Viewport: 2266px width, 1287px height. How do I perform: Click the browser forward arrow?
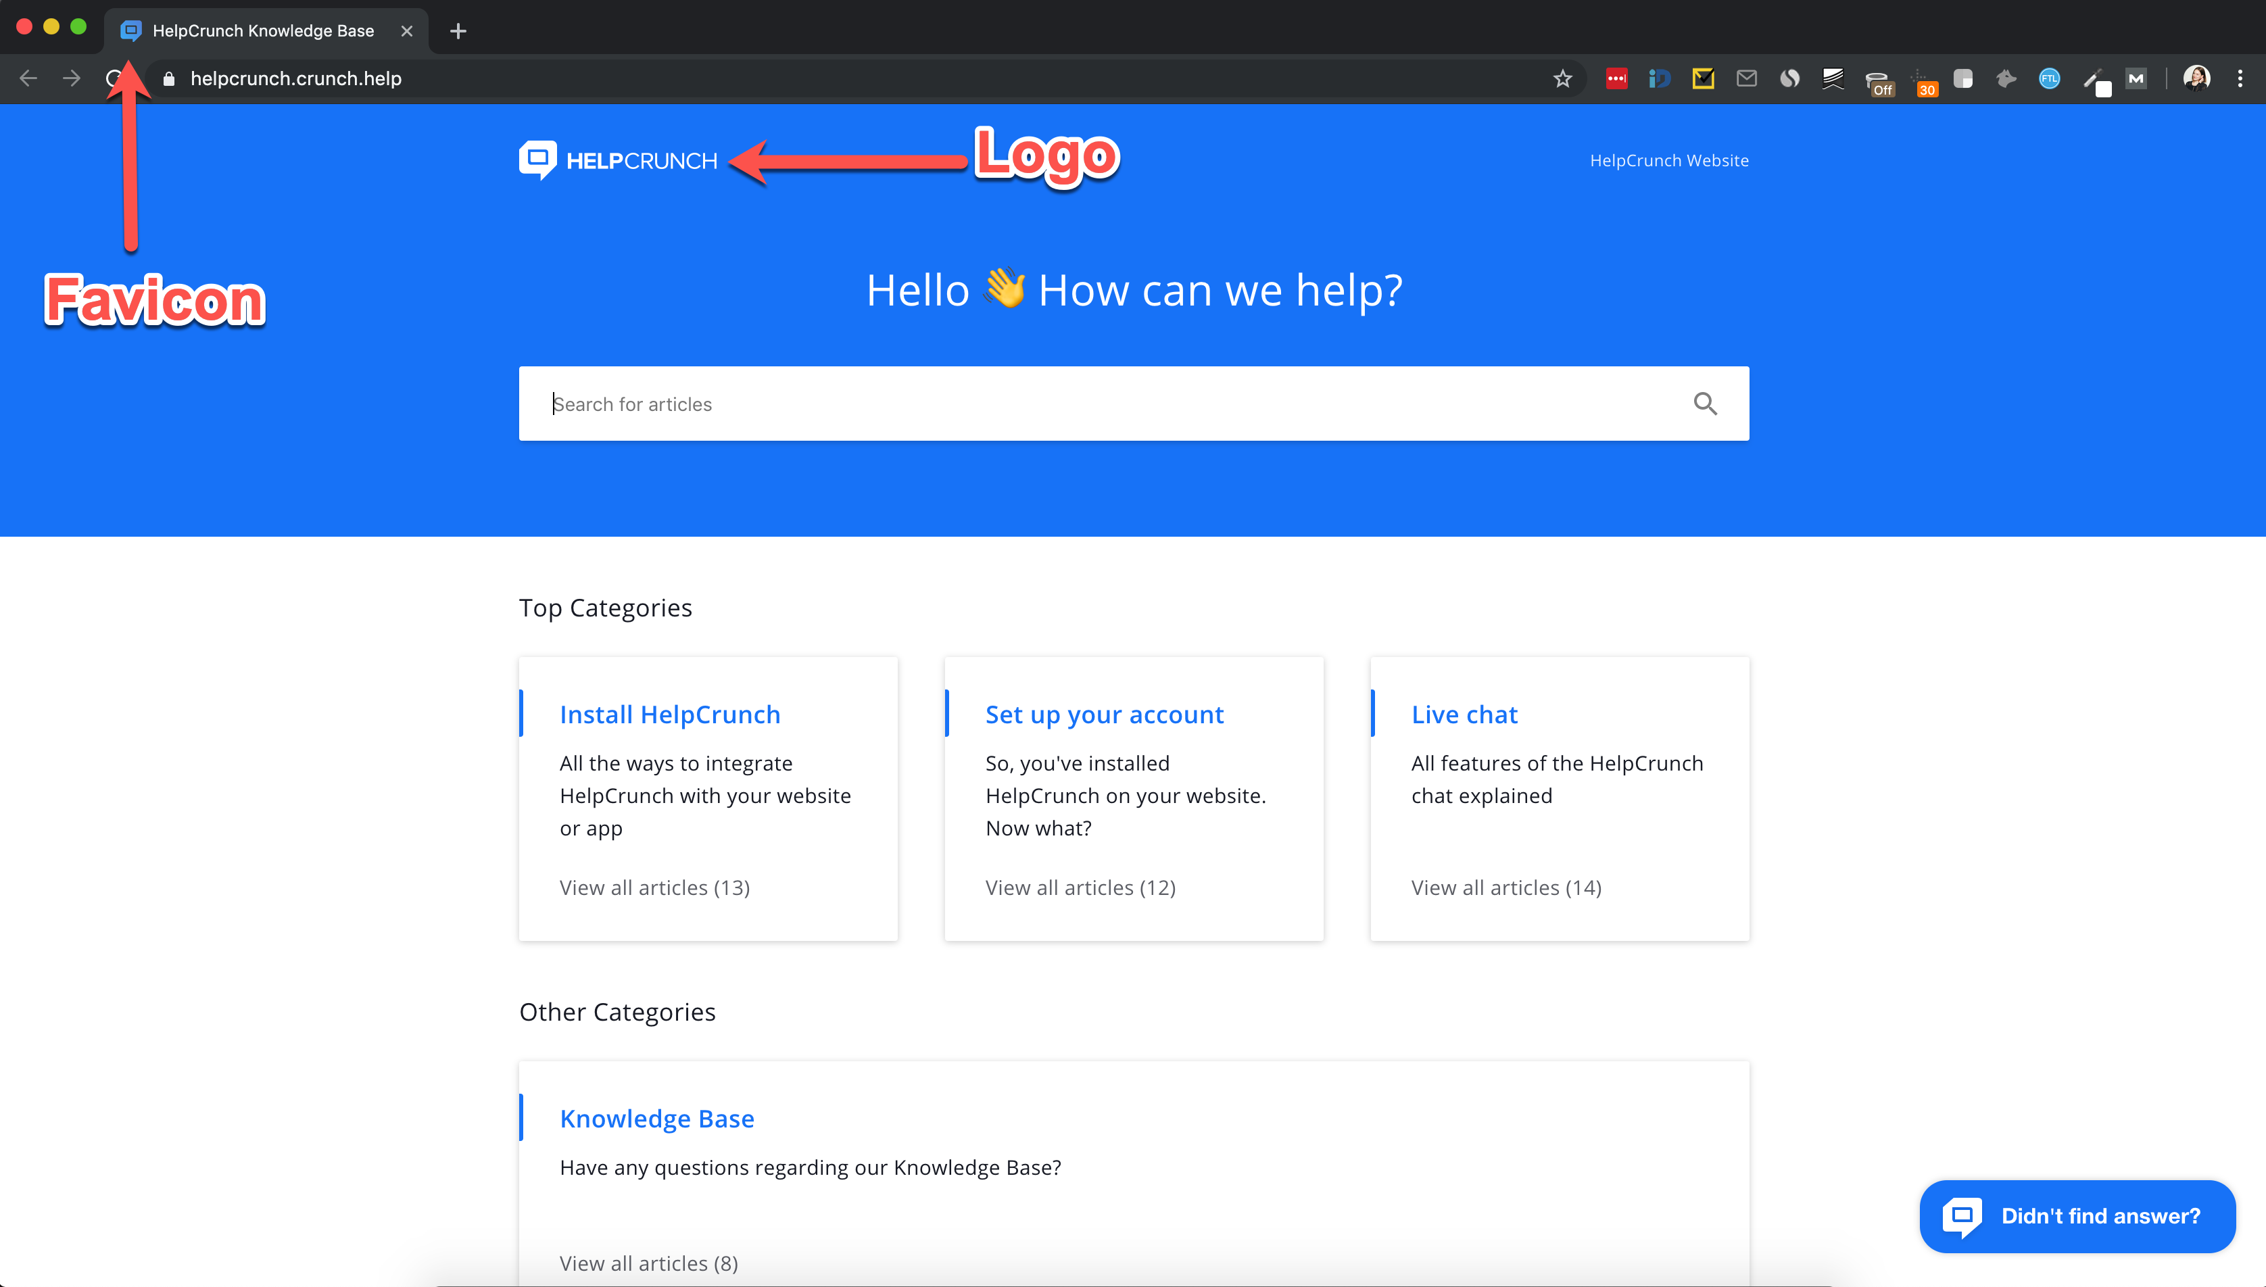click(72, 78)
